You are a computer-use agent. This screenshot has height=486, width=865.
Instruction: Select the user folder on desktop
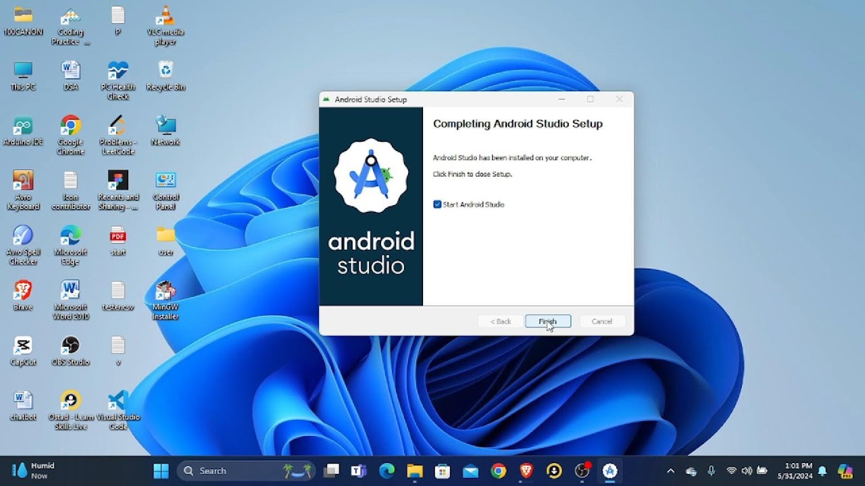[x=166, y=241]
